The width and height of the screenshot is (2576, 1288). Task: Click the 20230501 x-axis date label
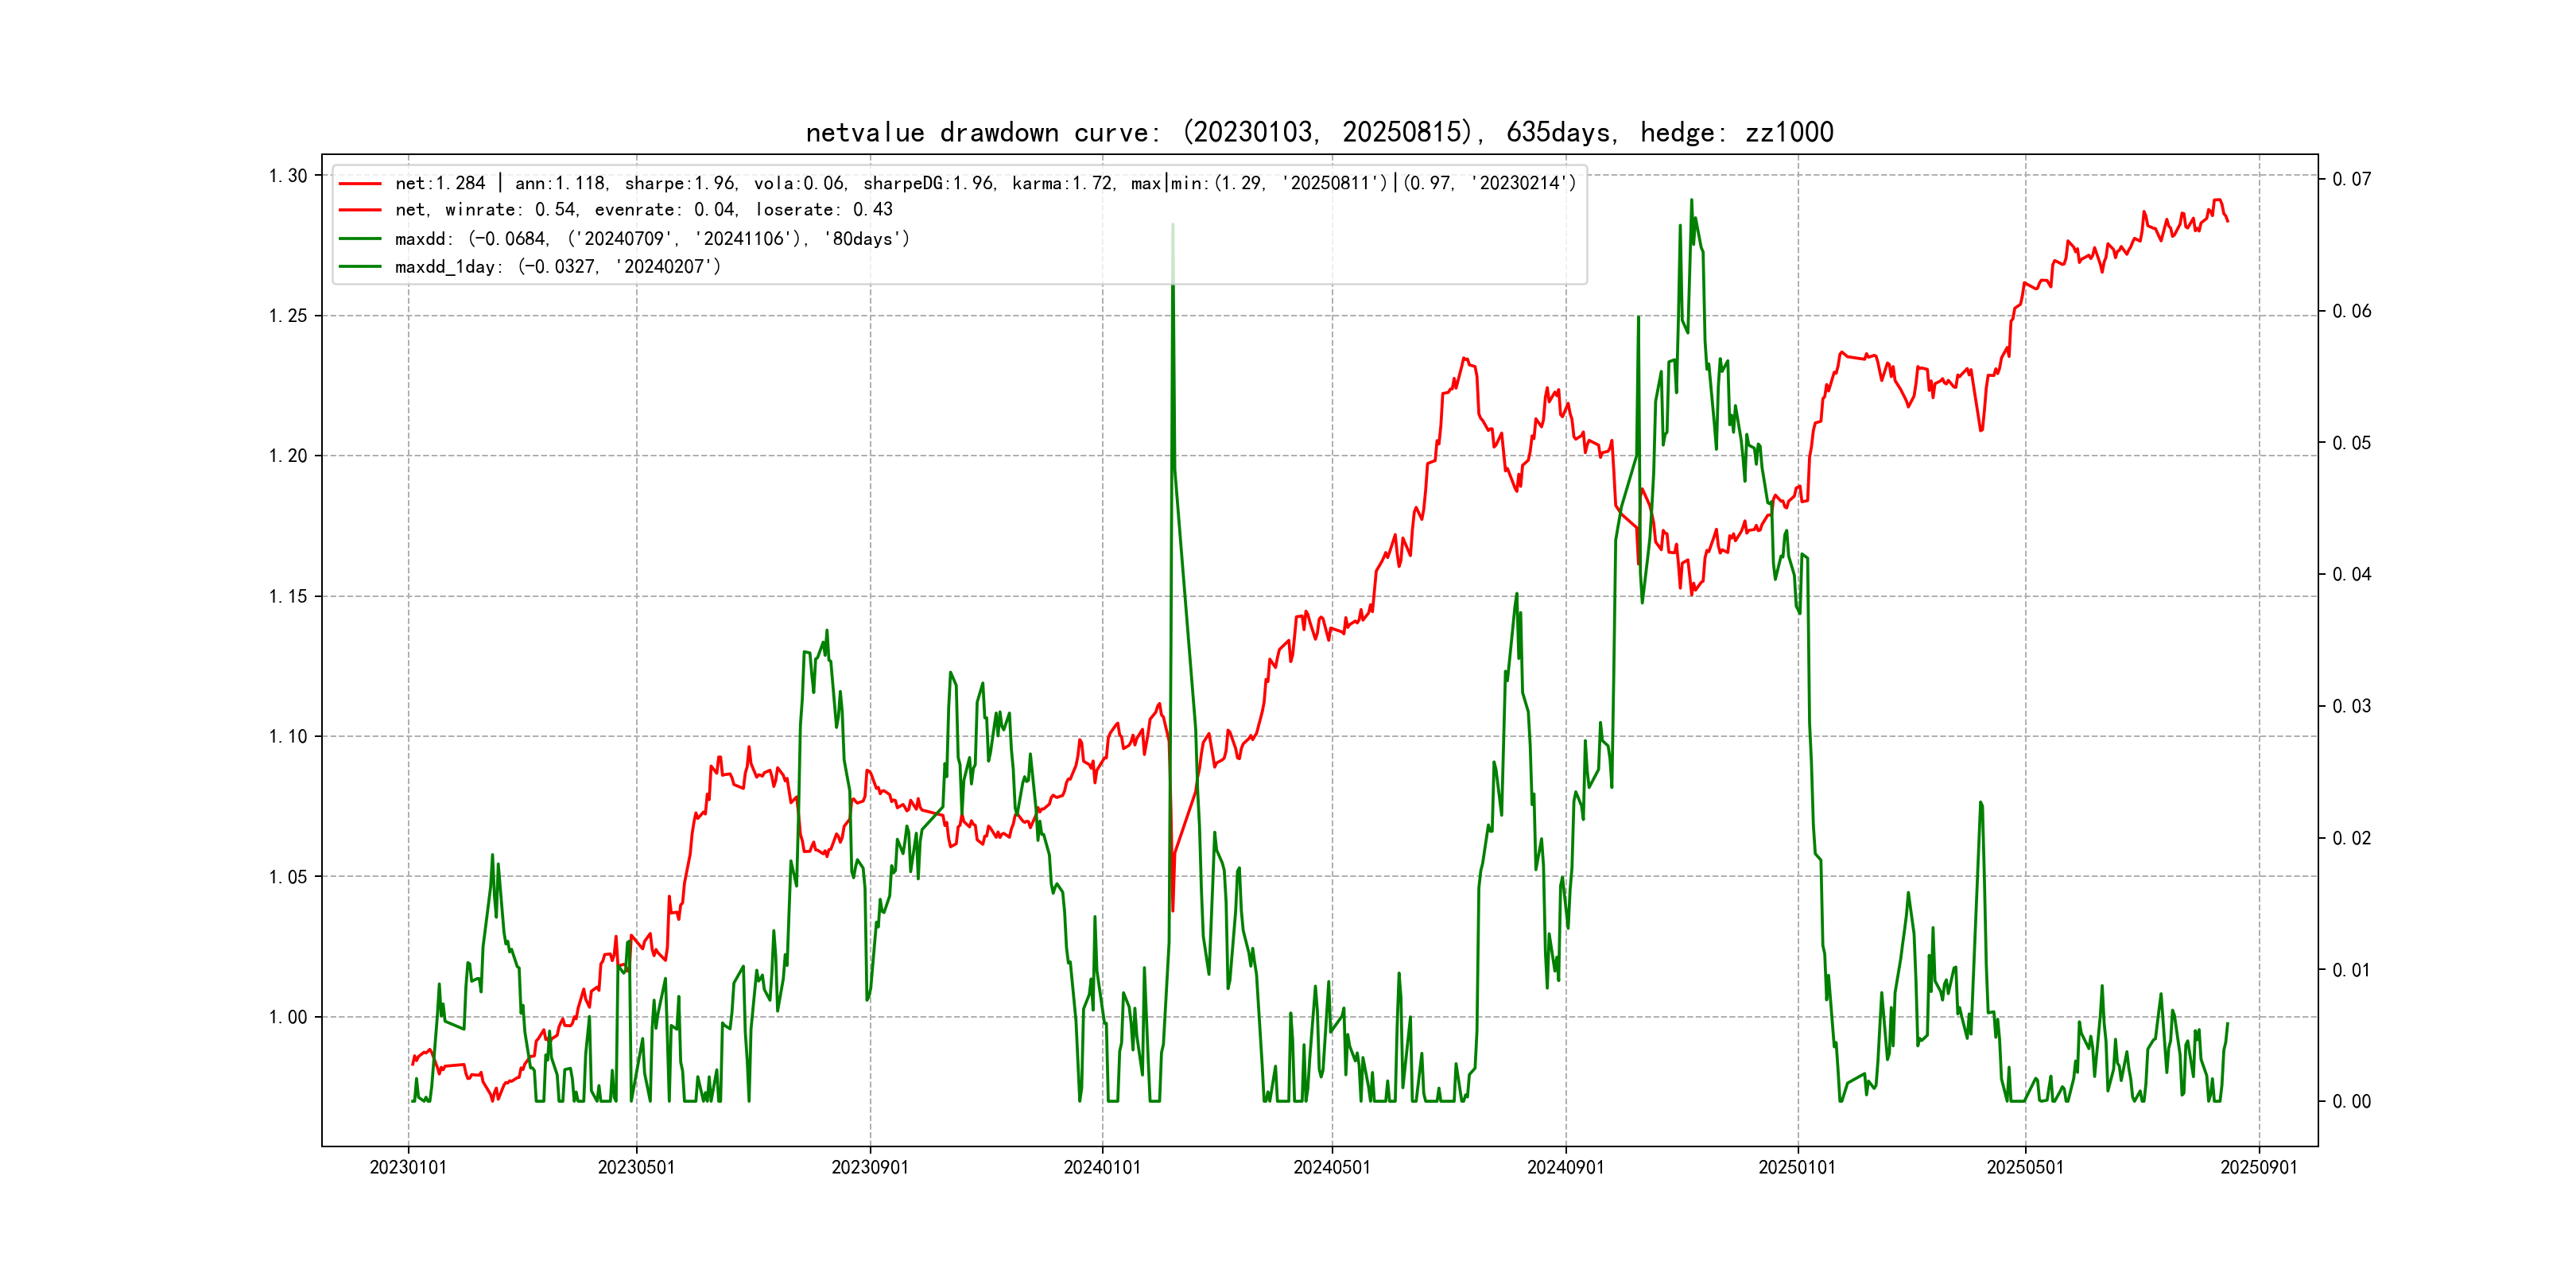pyautogui.click(x=636, y=1167)
